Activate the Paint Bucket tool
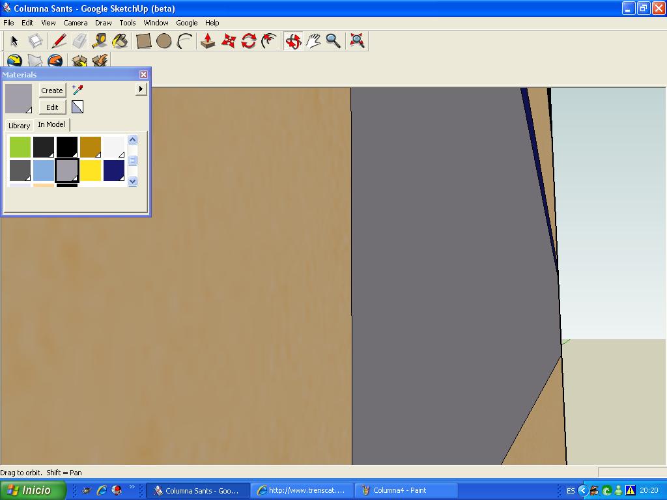The width and height of the screenshot is (667, 500). point(120,41)
